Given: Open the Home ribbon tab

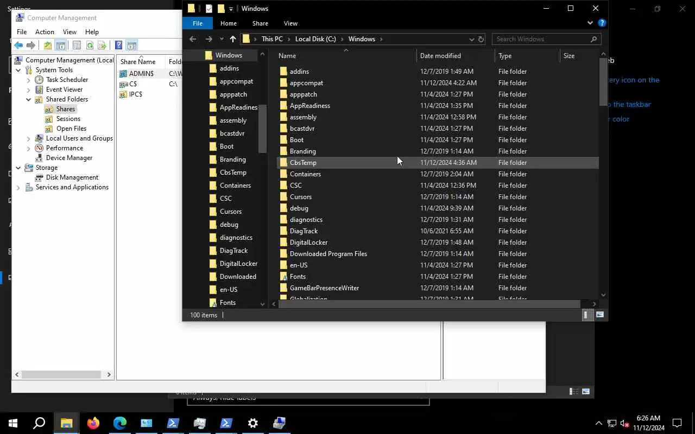Looking at the screenshot, I should 229,23.
